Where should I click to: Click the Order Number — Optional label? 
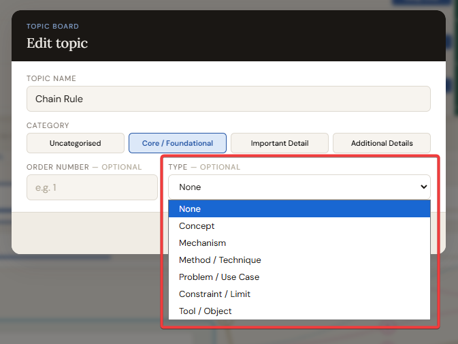click(84, 167)
